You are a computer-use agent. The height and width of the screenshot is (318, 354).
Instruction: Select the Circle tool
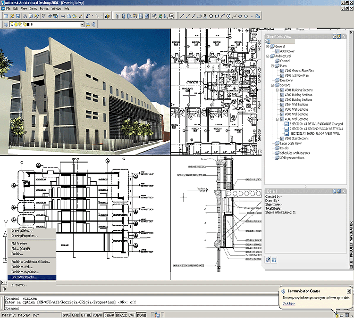tap(228, 16)
